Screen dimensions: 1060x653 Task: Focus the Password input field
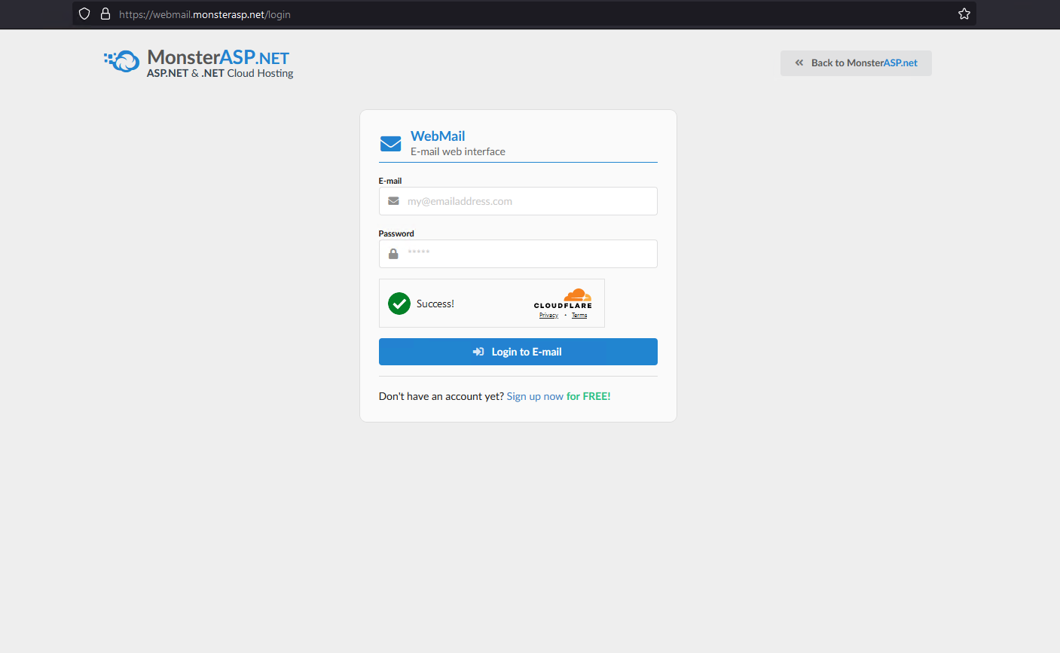click(x=518, y=254)
